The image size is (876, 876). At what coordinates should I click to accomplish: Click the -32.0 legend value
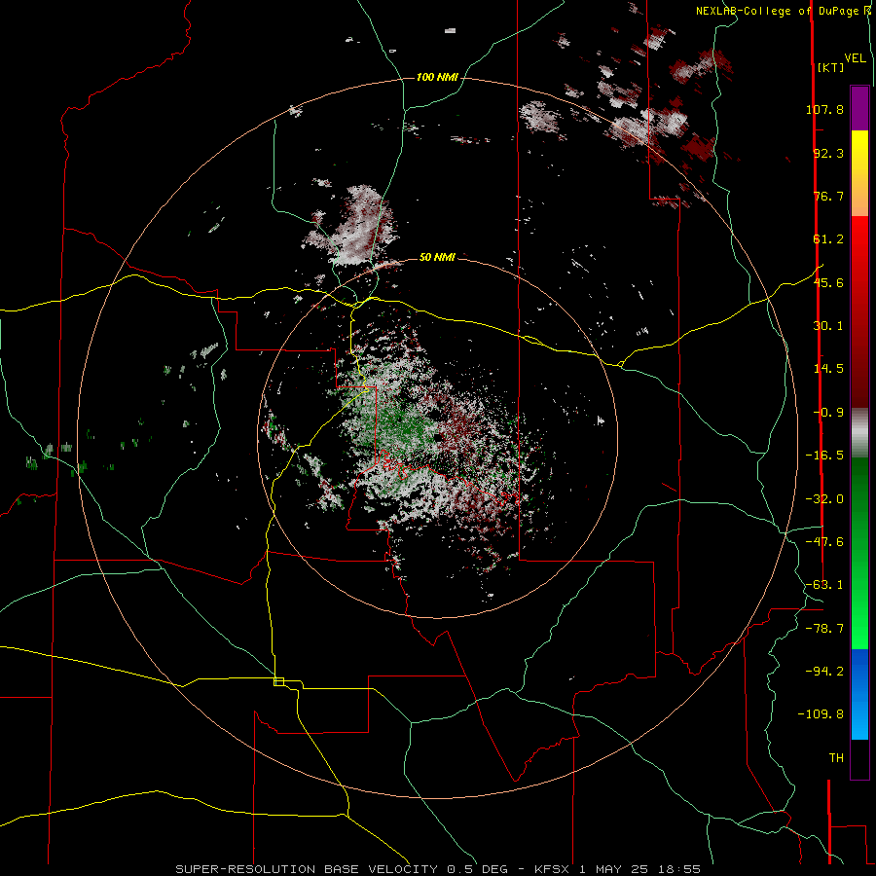pyautogui.click(x=824, y=499)
